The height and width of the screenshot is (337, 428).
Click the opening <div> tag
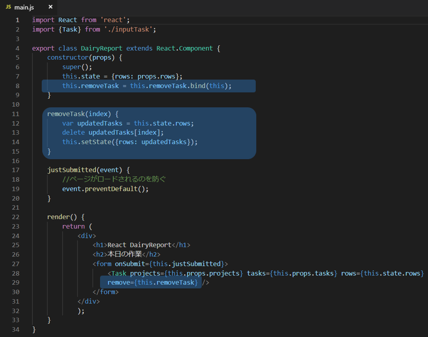tap(87, 236)
